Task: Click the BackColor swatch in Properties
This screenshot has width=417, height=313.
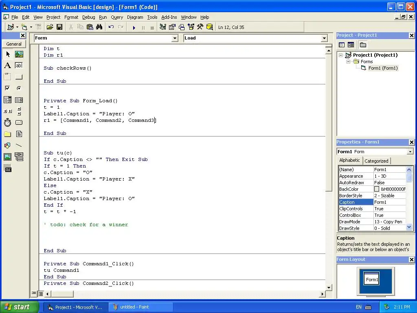Action: (x=377, y=189)
